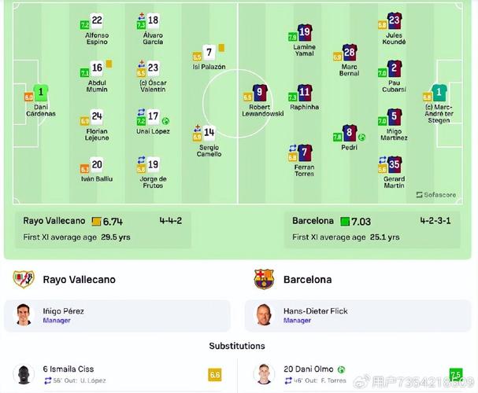Click Isi Palazón's yellow card icon
Screen dimensions: 478x393
221,48
